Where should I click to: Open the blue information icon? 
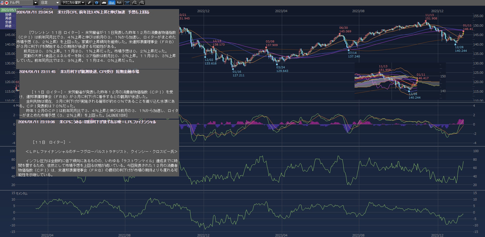tap(97, 3)
